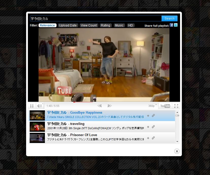The width and height of the screenshot is (210, 175).
Task: Pause the playing video
Action: tap(32, 106)
